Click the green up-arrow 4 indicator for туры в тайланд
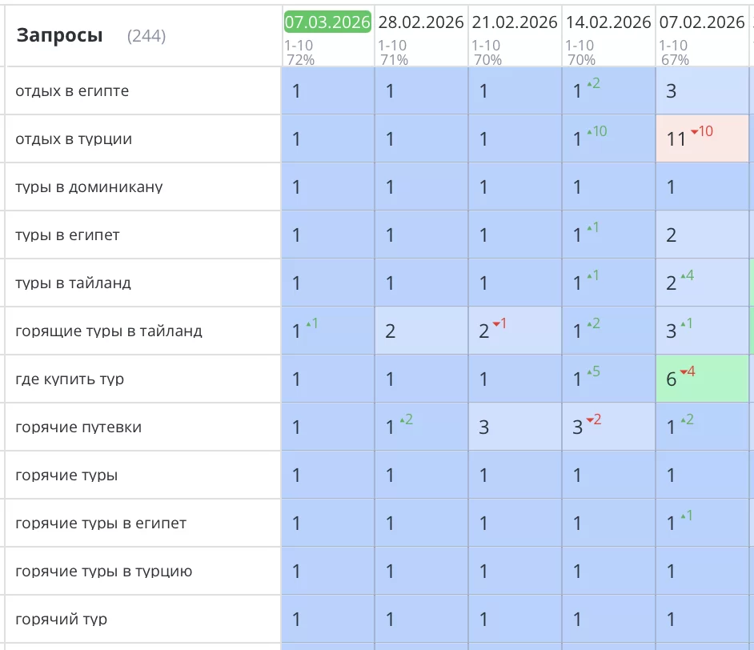Viewport: 754px width, 650px height. pos(686,275)
